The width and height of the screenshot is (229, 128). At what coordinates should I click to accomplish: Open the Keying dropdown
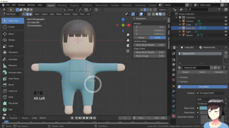point(26,118)
